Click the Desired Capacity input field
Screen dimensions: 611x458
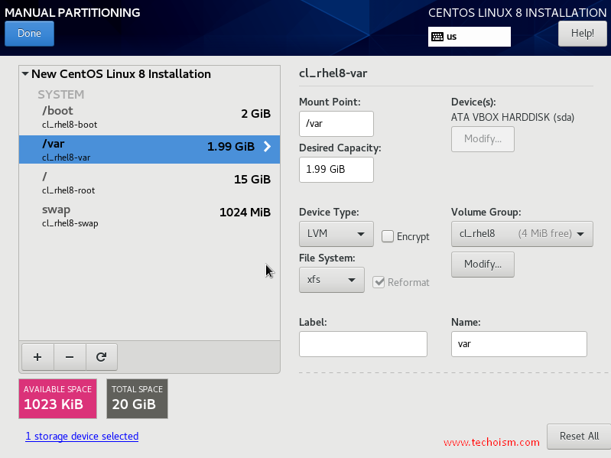click(x=336, y=170)
